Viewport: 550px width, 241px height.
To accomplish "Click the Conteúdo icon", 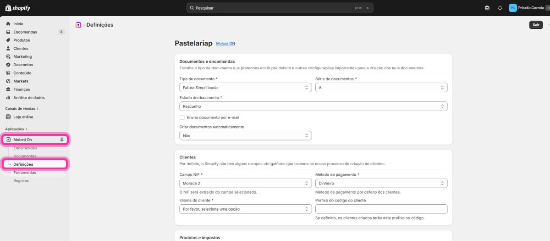I will click(x=8, y=73).
